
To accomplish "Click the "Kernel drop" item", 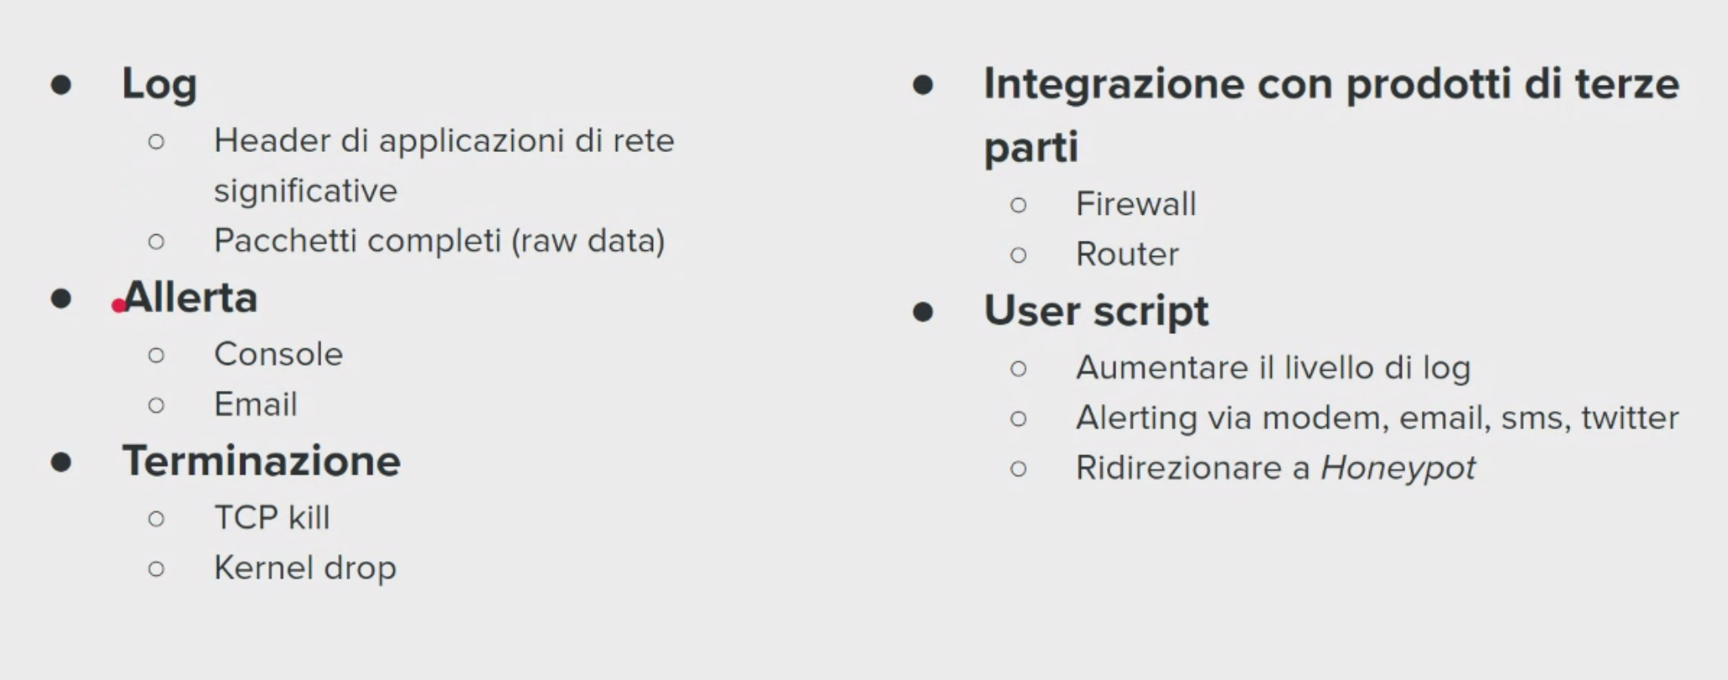I will 304,568.
